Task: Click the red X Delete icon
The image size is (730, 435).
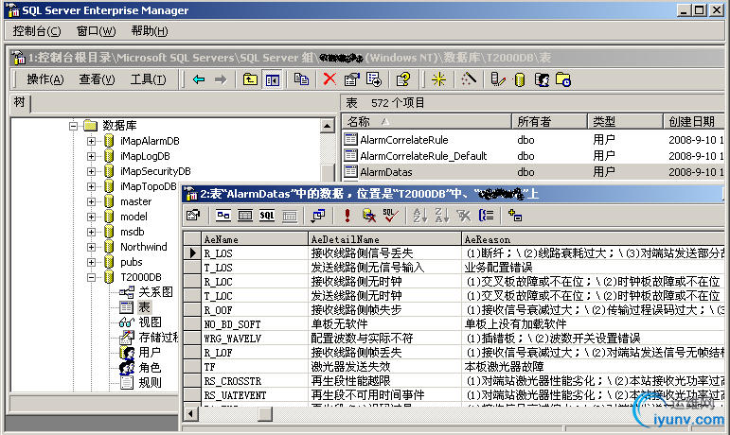Action: (329, 79)
